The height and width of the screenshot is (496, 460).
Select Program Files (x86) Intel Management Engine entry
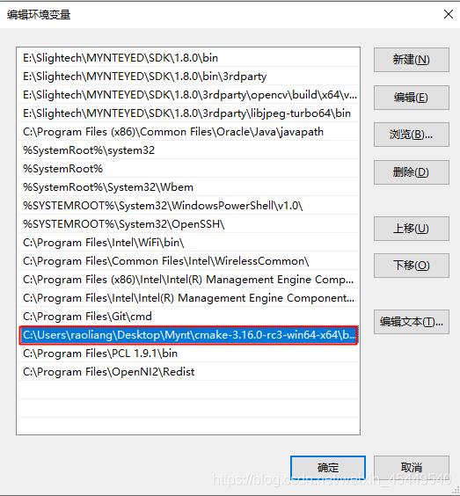188,280
